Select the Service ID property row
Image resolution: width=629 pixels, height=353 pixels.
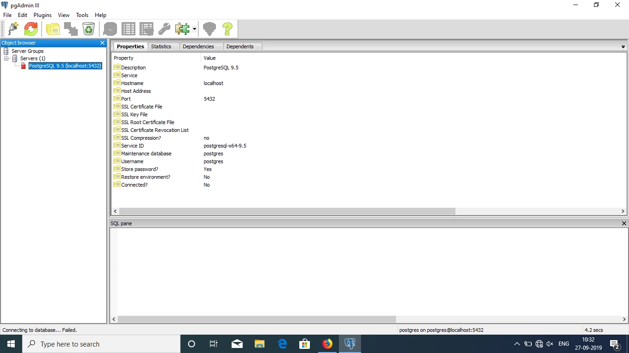[368, 146]
